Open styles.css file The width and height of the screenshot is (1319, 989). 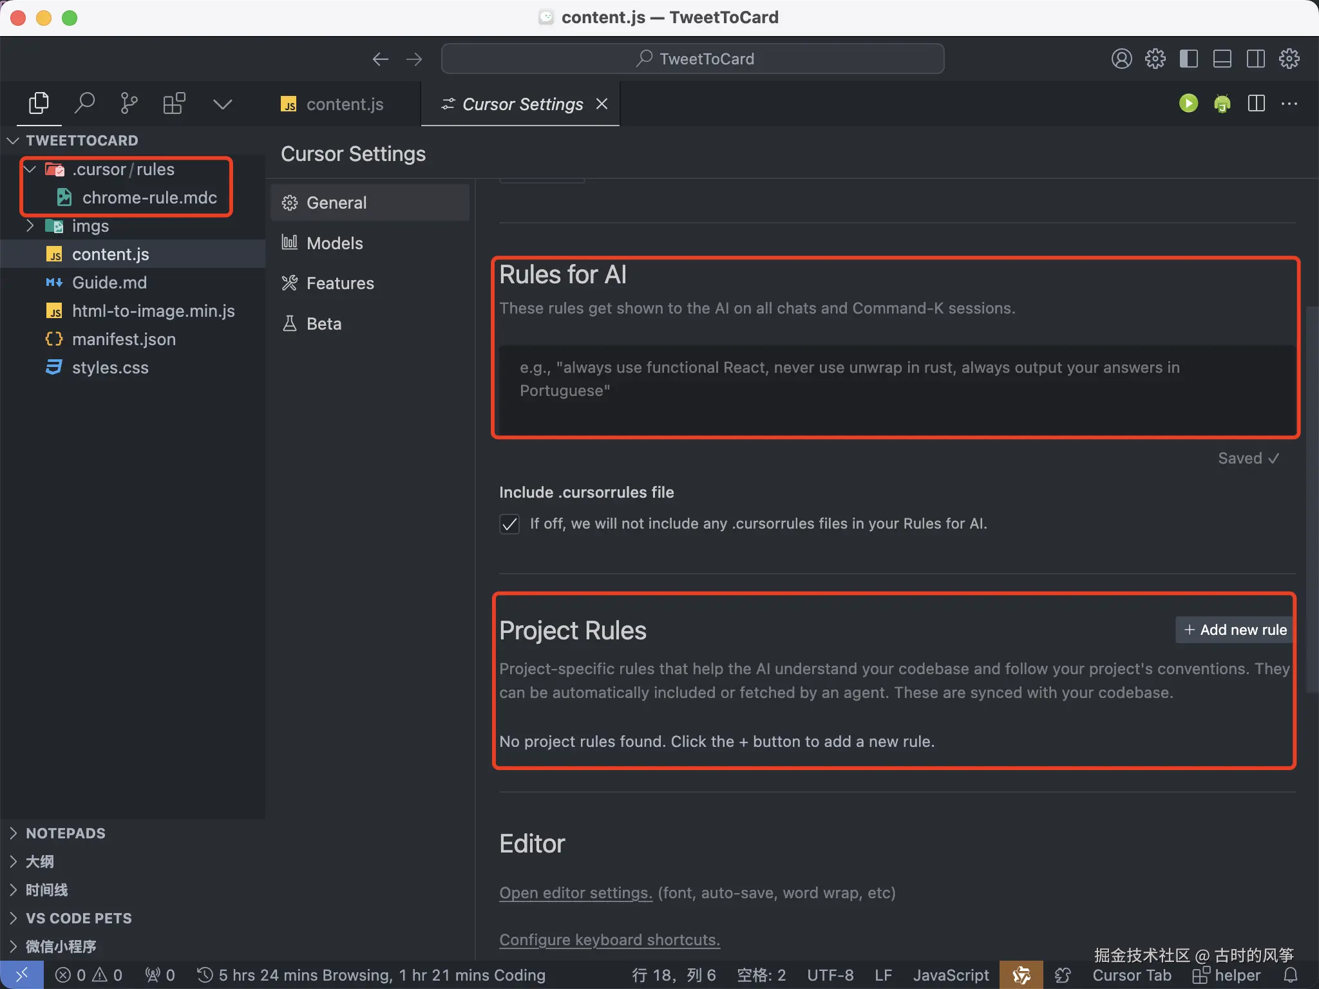[133, 368]
